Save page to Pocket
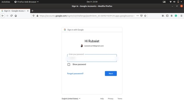 pos(141,16)
